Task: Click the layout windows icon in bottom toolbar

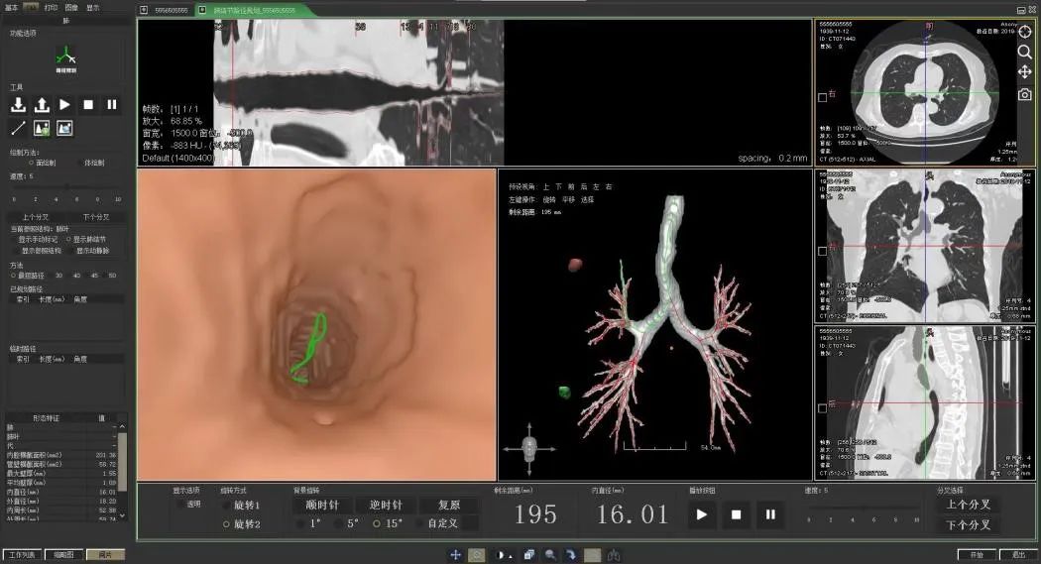Action: 529,555
